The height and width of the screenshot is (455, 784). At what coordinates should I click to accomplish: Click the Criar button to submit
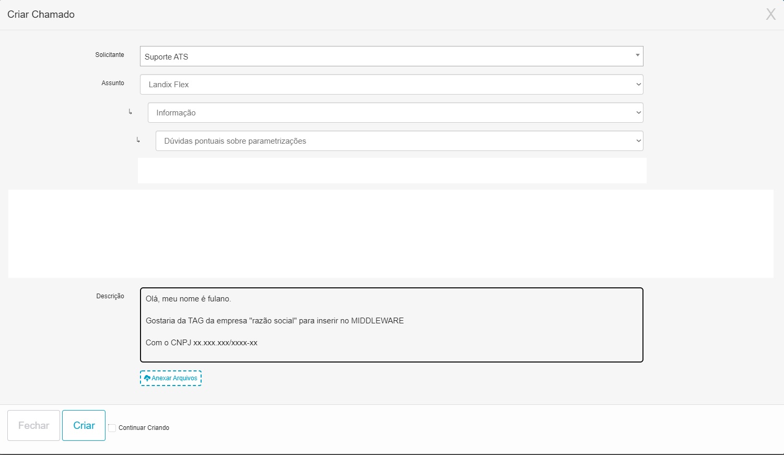tap(84, 425)
